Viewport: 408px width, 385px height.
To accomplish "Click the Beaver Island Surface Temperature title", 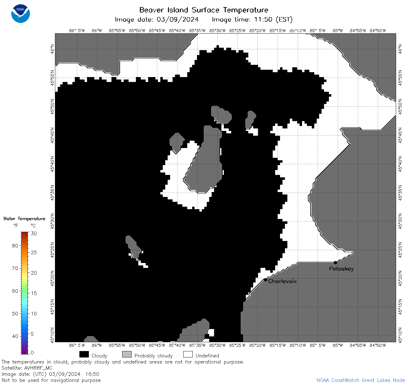I will [x=204, y=10].
